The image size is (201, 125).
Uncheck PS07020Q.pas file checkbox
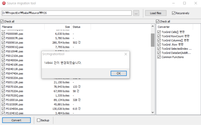(3, 96)
